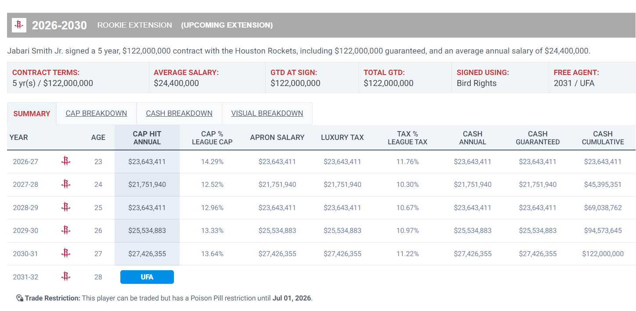This screenshot has height=311, width=636.
Task: Click the blue UFA button
Action: tap(147, 277)
